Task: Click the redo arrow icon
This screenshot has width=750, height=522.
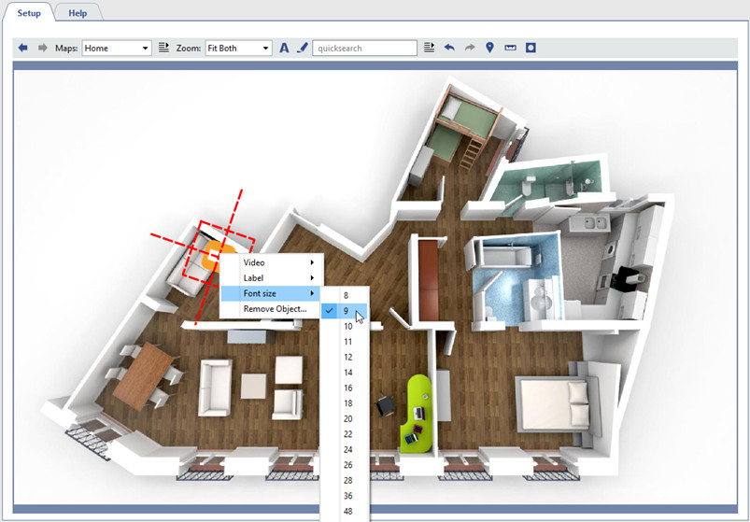Action: 470,48
